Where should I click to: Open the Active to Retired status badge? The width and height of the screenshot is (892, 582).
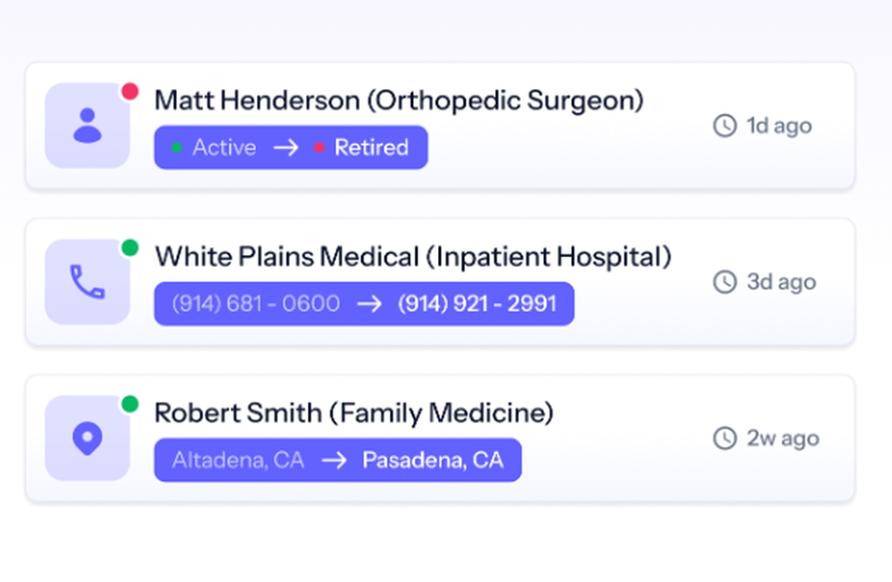click(x=290, y=147)
